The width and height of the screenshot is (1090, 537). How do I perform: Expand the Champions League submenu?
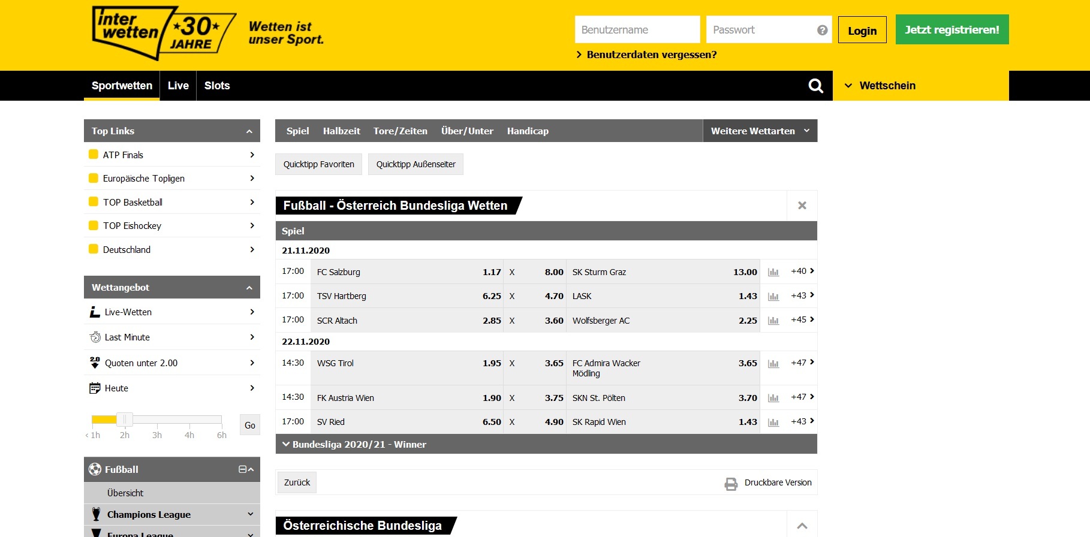(x=250, y=514)
